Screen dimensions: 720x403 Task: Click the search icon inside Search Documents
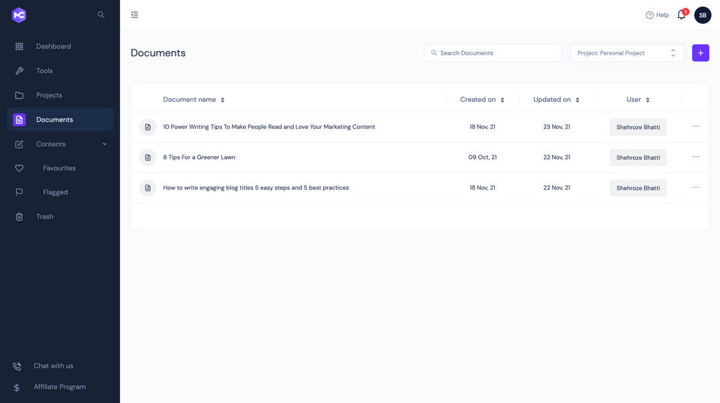433,53
